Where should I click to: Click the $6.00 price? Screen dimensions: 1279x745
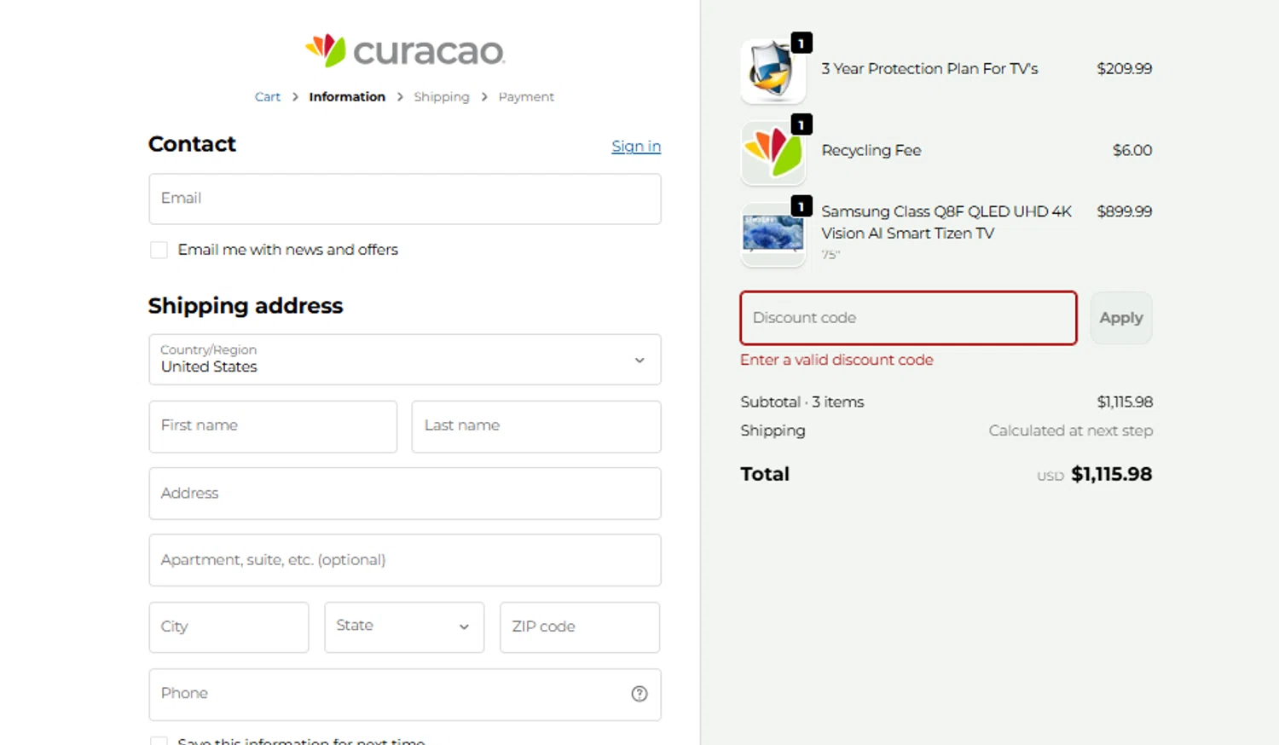[x=1132, y=151]
